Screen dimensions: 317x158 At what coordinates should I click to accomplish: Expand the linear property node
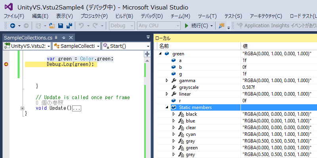pos(167,94)
